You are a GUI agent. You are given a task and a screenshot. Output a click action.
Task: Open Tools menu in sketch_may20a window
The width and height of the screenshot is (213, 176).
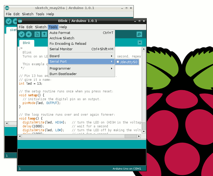click(40, 14)
